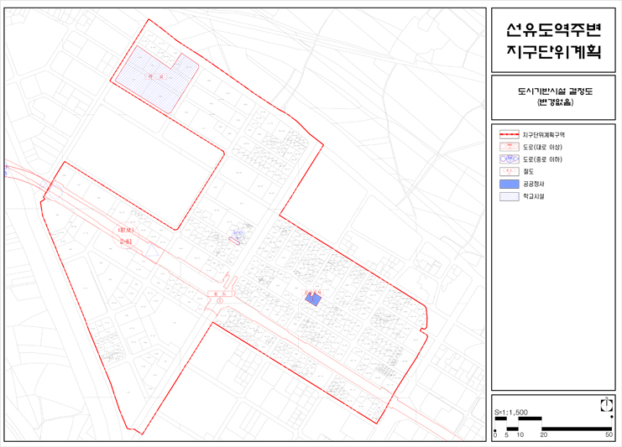Click the small red pill-shaped marker mid-map
Screen dimensions: 622x447
(234, 241)
